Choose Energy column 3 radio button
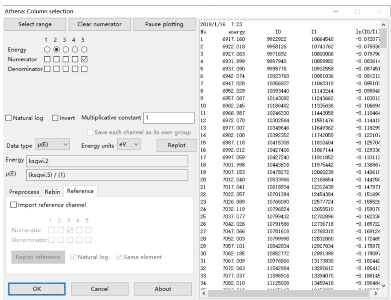Image resolution: width=391 pixels, height=300 pixels. (66, 50)
